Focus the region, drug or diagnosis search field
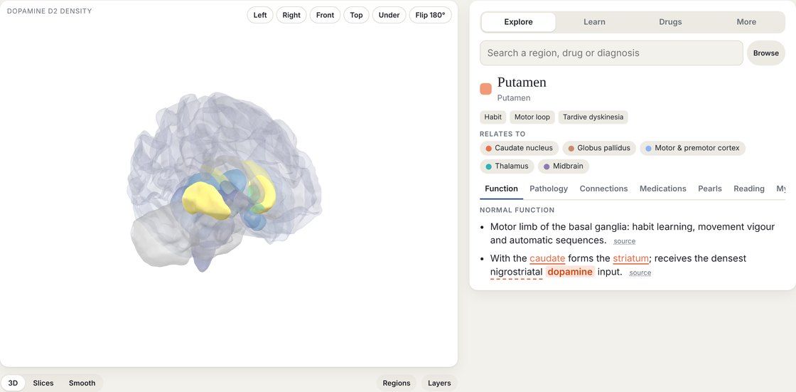Viewport: 796px width, 392px height. [611, 53]
